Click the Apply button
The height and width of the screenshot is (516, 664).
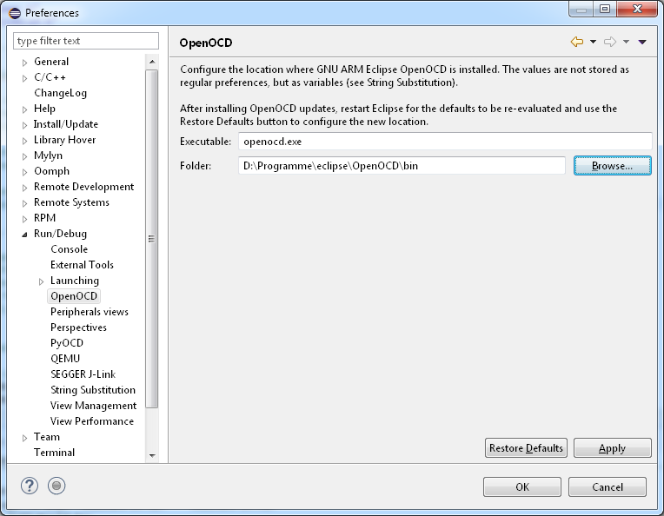pyautogui.click(x=612, y=448)
